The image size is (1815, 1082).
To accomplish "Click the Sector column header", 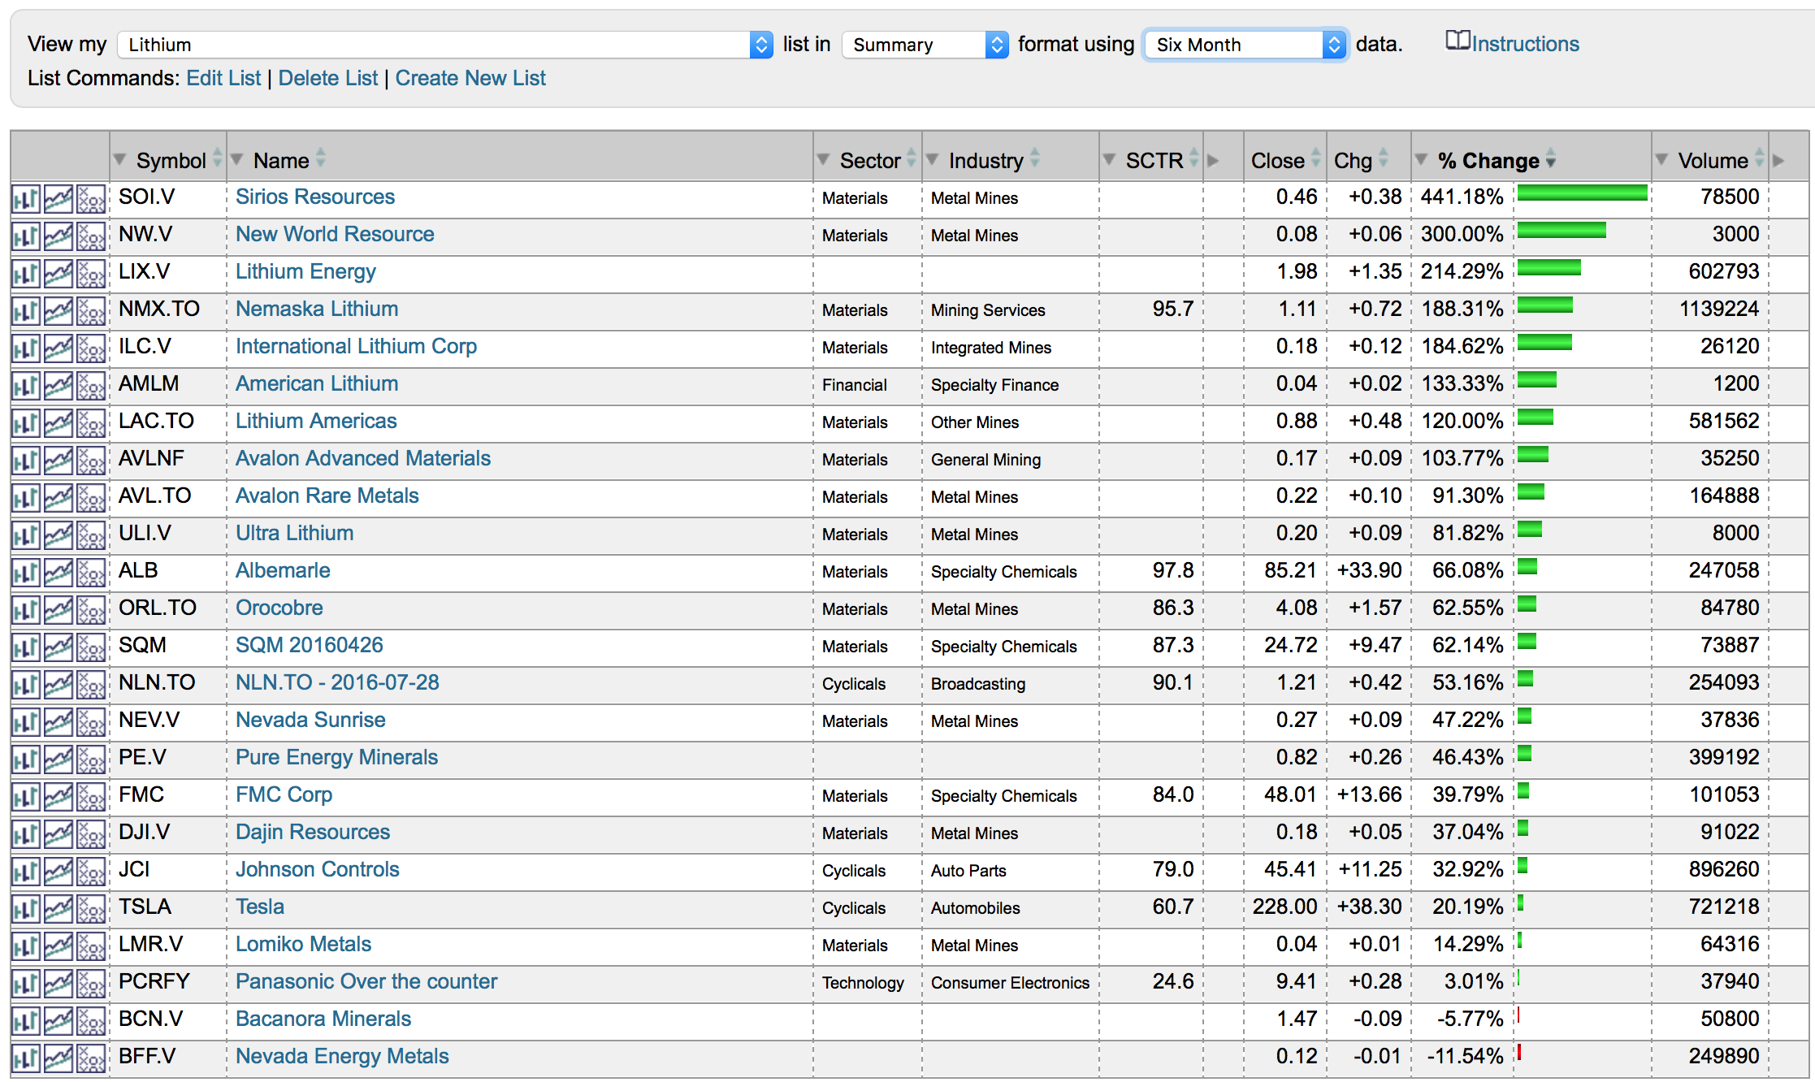I will 869,161.
